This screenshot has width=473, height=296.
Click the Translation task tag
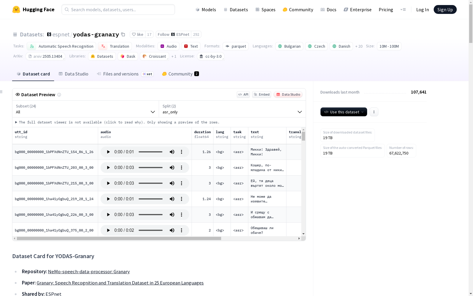[x=115, y=46]
